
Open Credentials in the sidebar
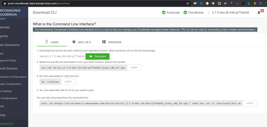(5, 27)
